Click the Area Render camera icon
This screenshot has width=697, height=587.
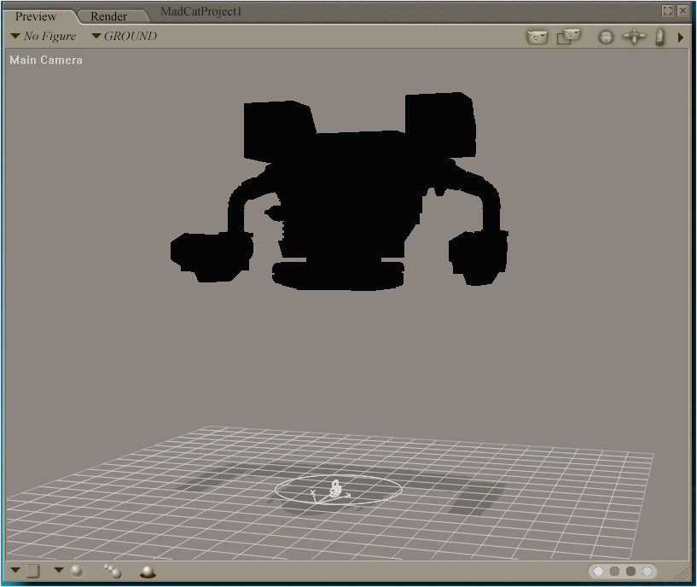[568, 37]
